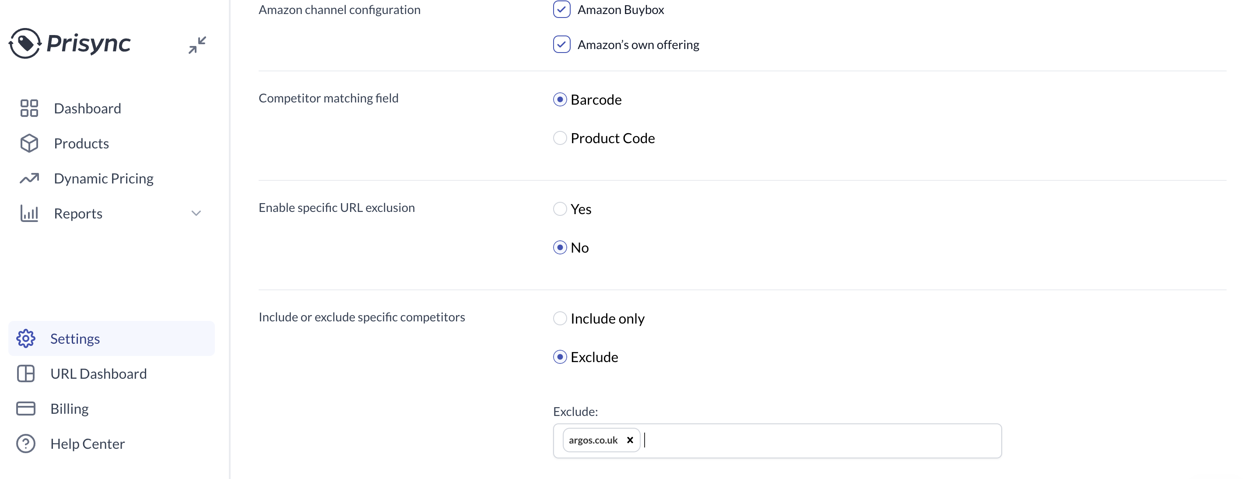Viewport: 1245px width, 479px height.
Task: Click the Settings gear icon
Action: click(26, 338)
